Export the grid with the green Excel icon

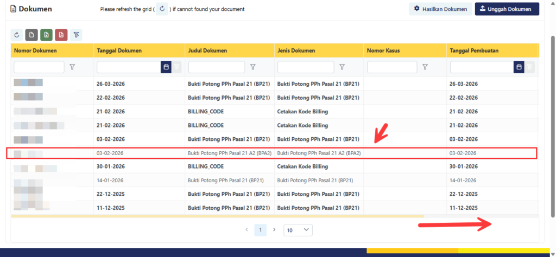click(46, 35)
